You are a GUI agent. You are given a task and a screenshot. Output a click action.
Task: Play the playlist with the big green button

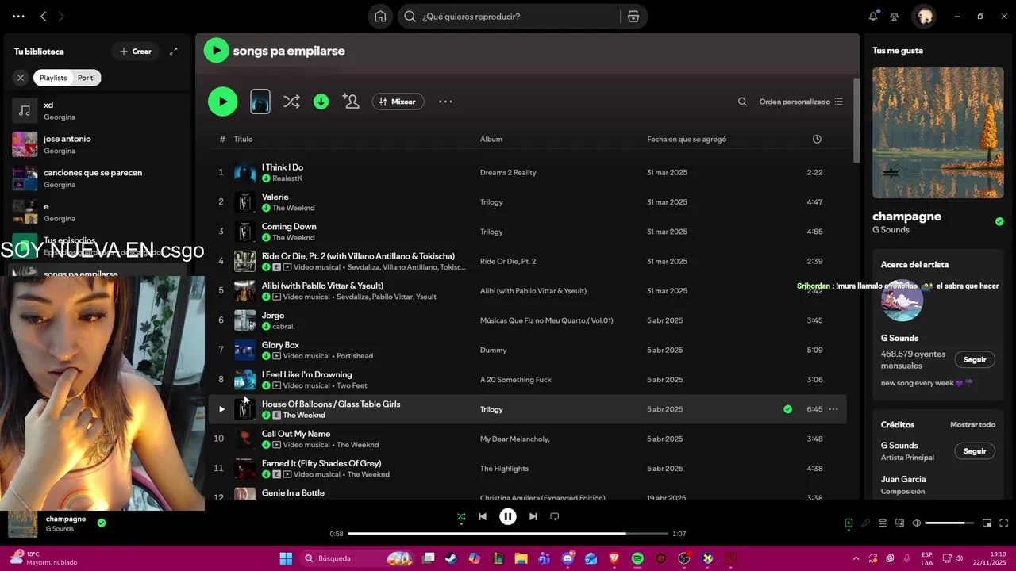[222, 102]
